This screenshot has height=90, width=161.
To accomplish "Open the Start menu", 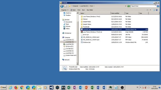I will pyautogui.click(x=3, y=87).
